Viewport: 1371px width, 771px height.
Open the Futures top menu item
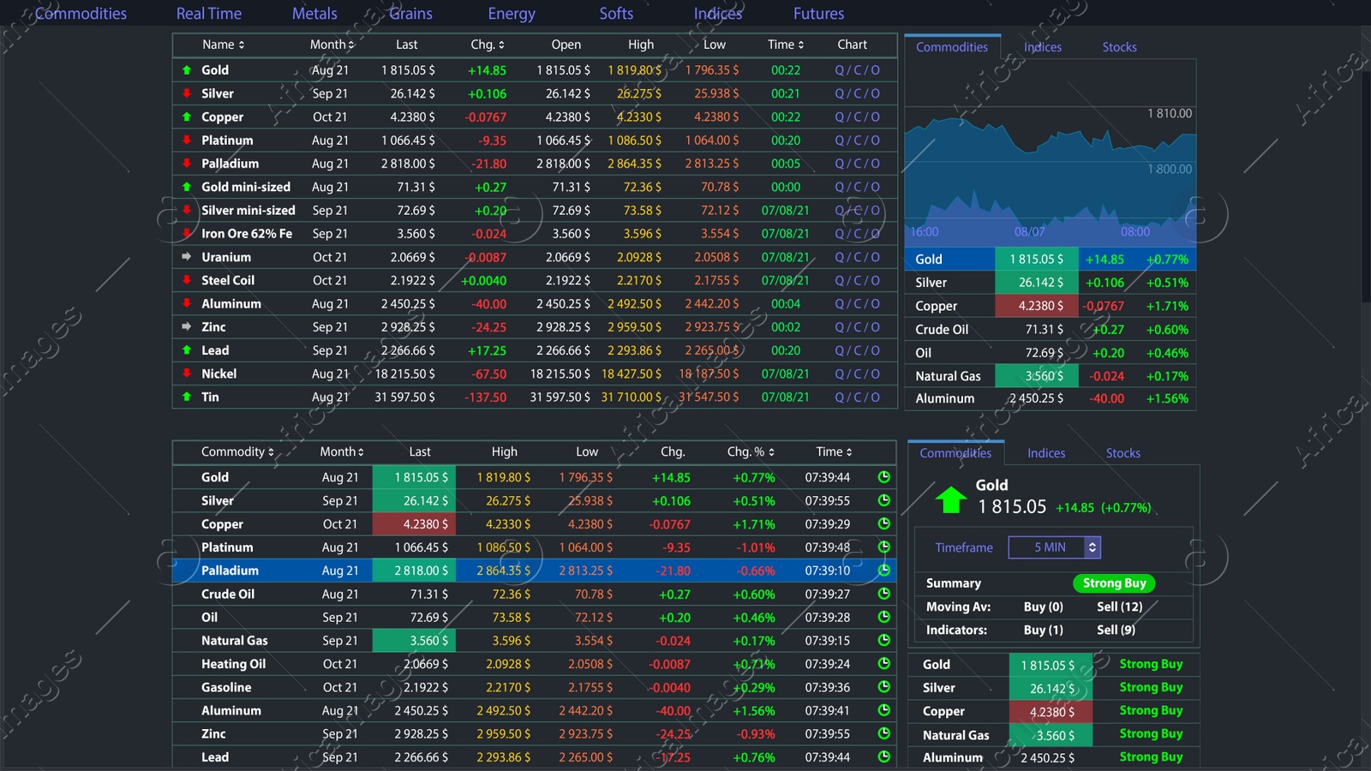[x=818, y=14]
